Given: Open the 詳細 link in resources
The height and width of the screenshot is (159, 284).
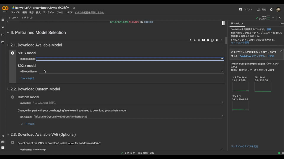Looking at the screenshot, I should click(x=269, y=29).
